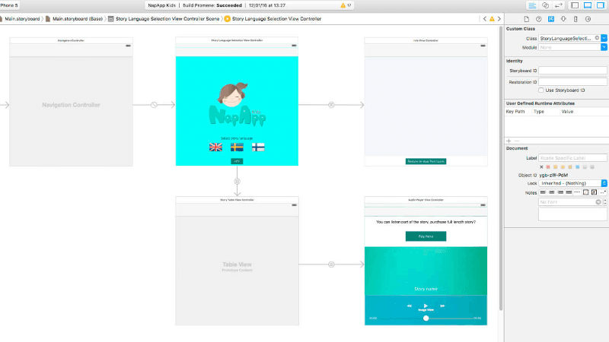Select the Identity inspector tab

point(551,19)
